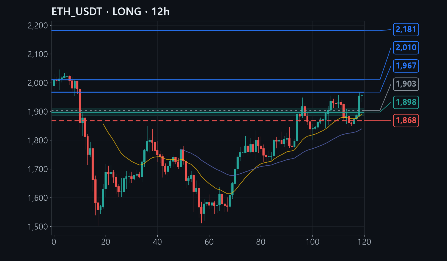Viewport: 447px width, 261px height.
Task: Click the red 1,868 stop label
Action: (x=406, y=120)
